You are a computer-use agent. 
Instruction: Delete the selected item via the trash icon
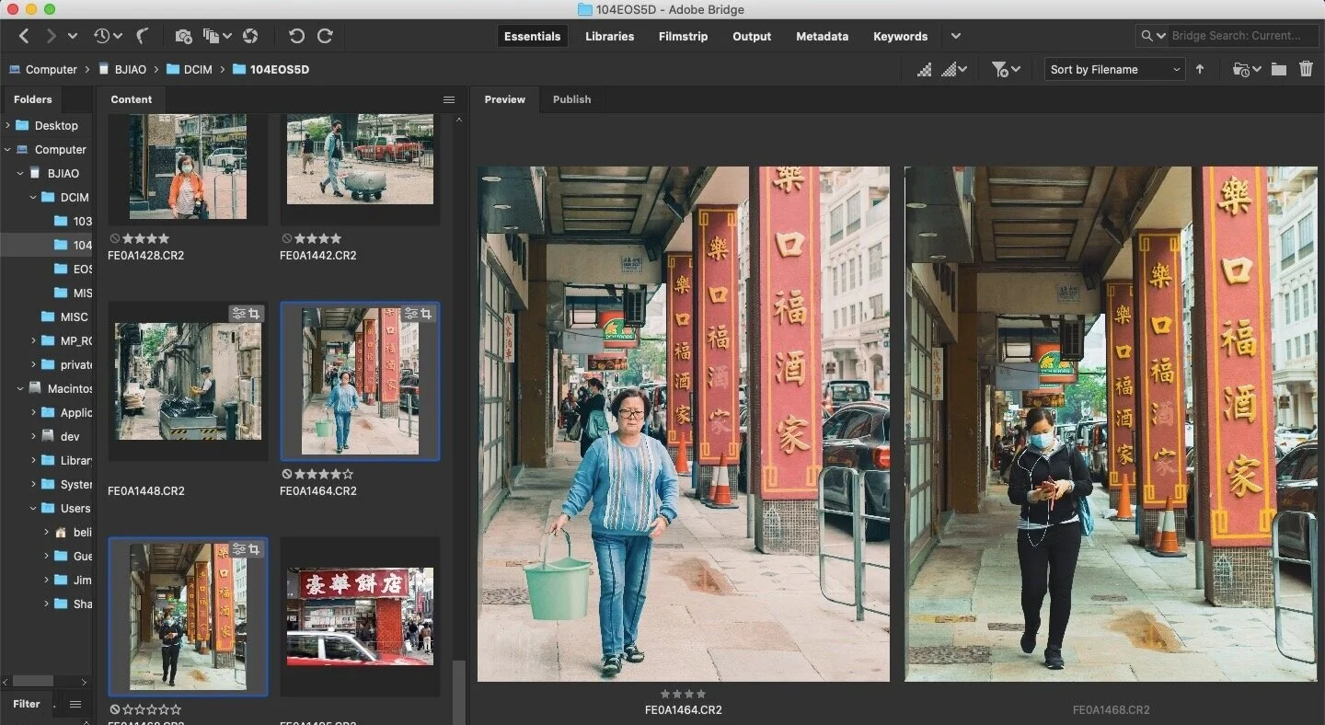click(1308, 68)
